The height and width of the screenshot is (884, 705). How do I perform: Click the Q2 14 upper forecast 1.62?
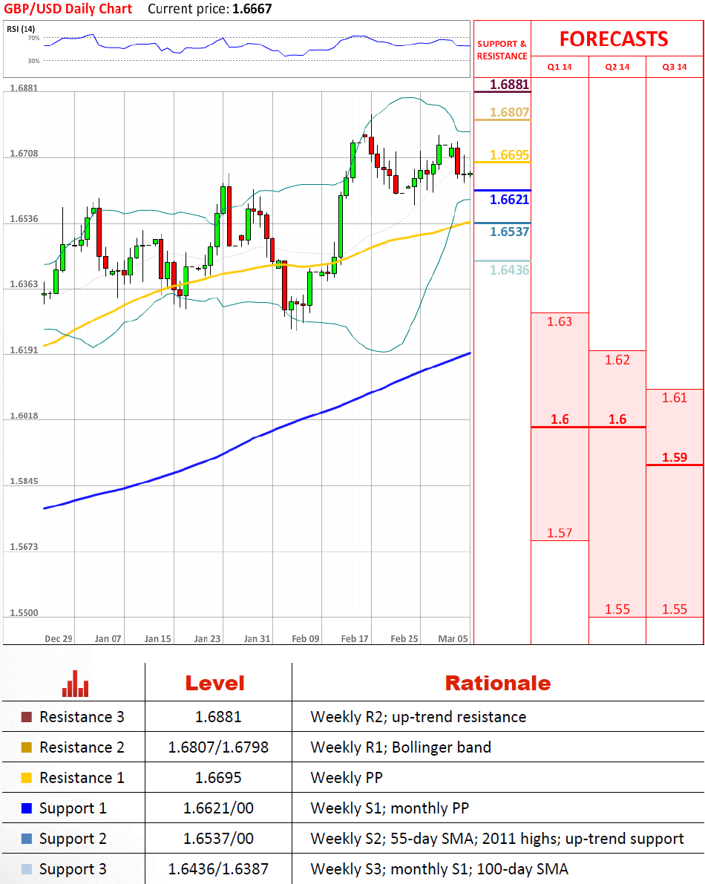pos(617,360)
